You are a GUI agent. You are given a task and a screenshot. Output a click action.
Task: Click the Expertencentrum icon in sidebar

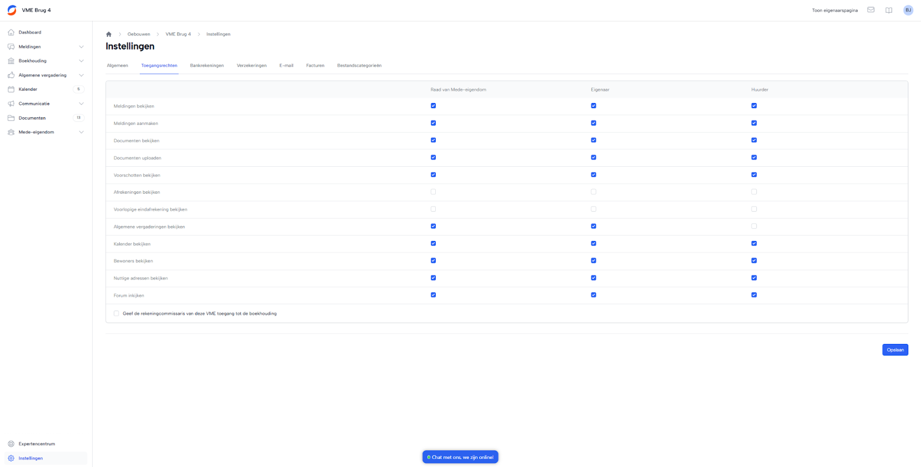tap(11, 444)
